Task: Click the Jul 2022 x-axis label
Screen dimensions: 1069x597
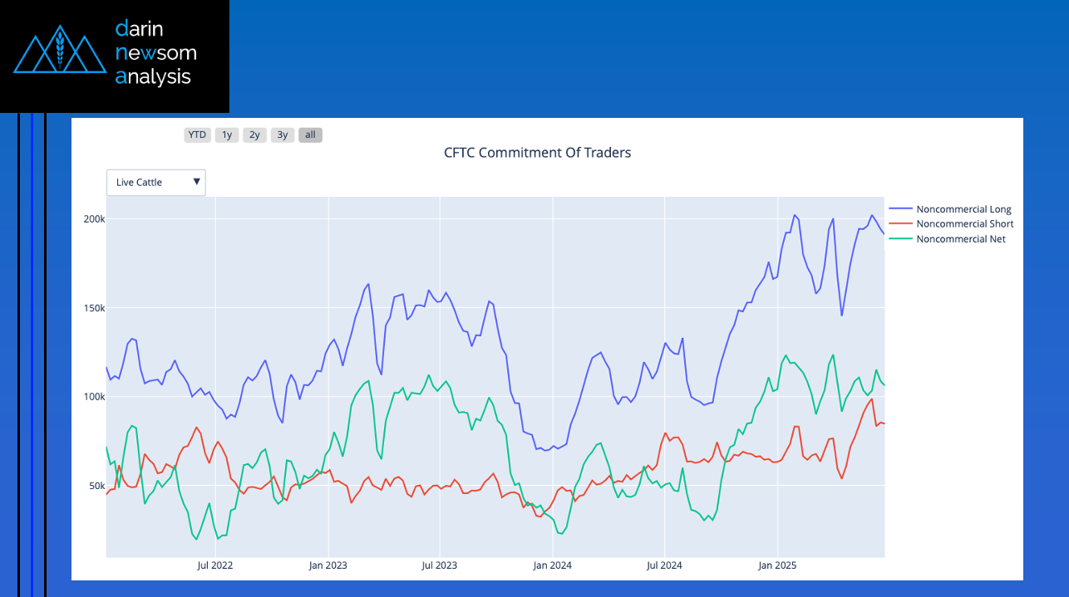Action: (214, 565)
